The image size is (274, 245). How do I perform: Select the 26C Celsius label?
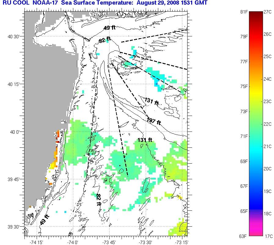tap(268, 34)
